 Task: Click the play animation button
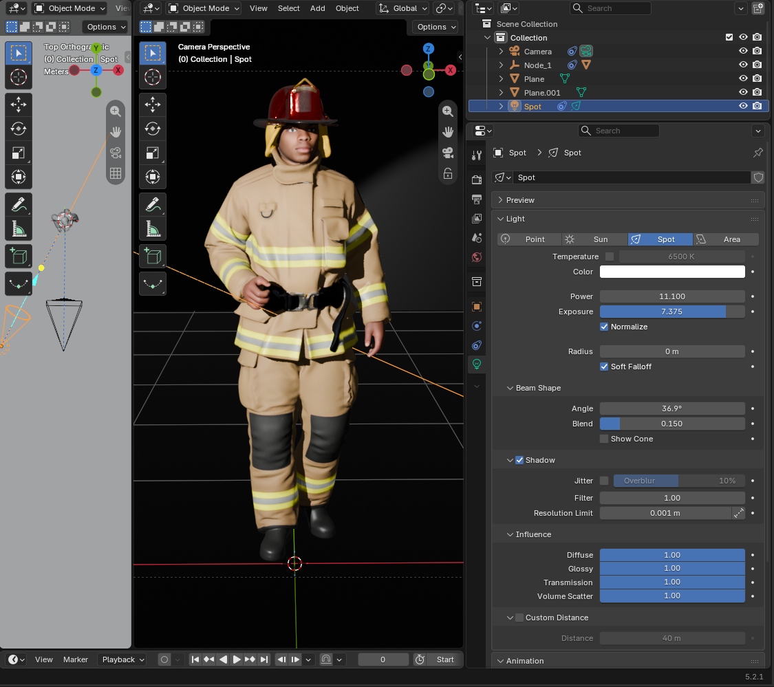237,659
